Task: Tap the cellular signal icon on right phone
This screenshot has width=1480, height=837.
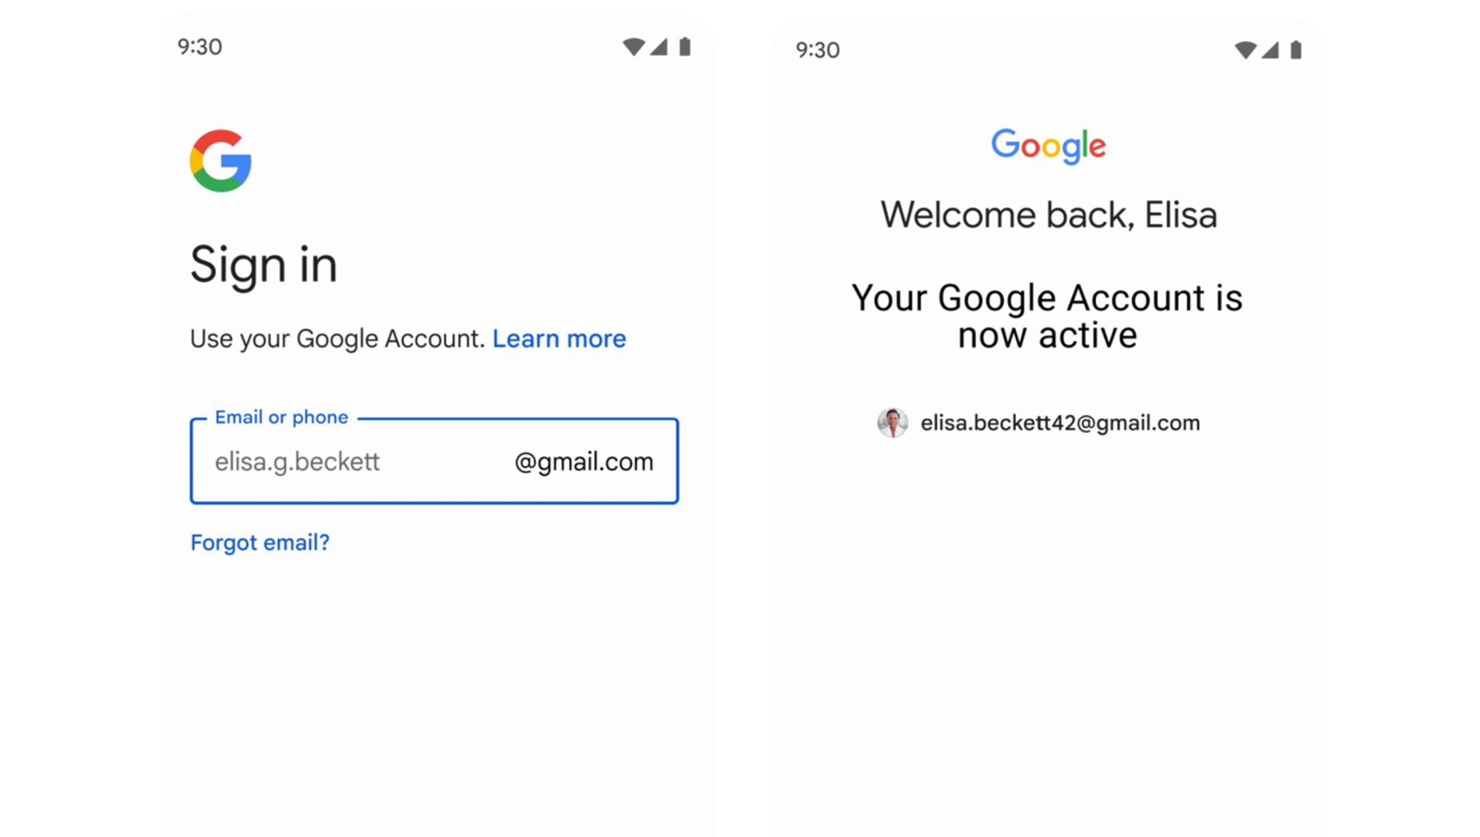Action: (1270, 50)
